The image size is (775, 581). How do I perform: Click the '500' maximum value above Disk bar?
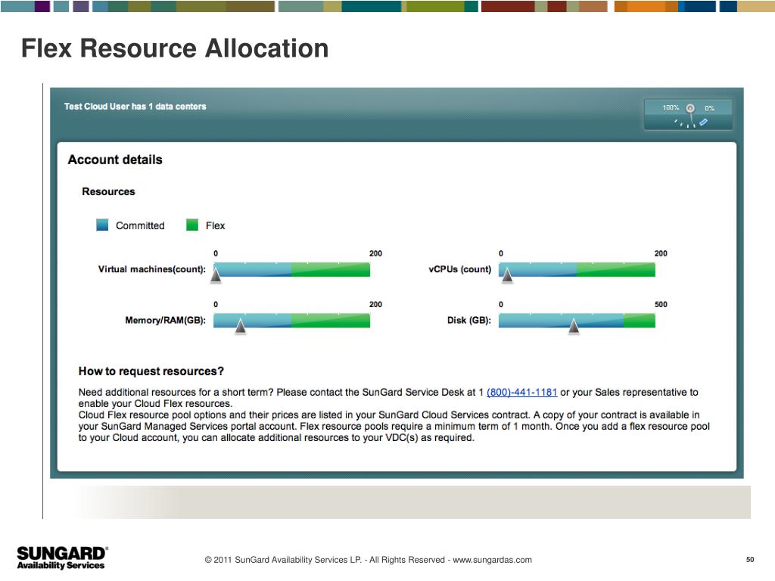[x=661, y=304]
